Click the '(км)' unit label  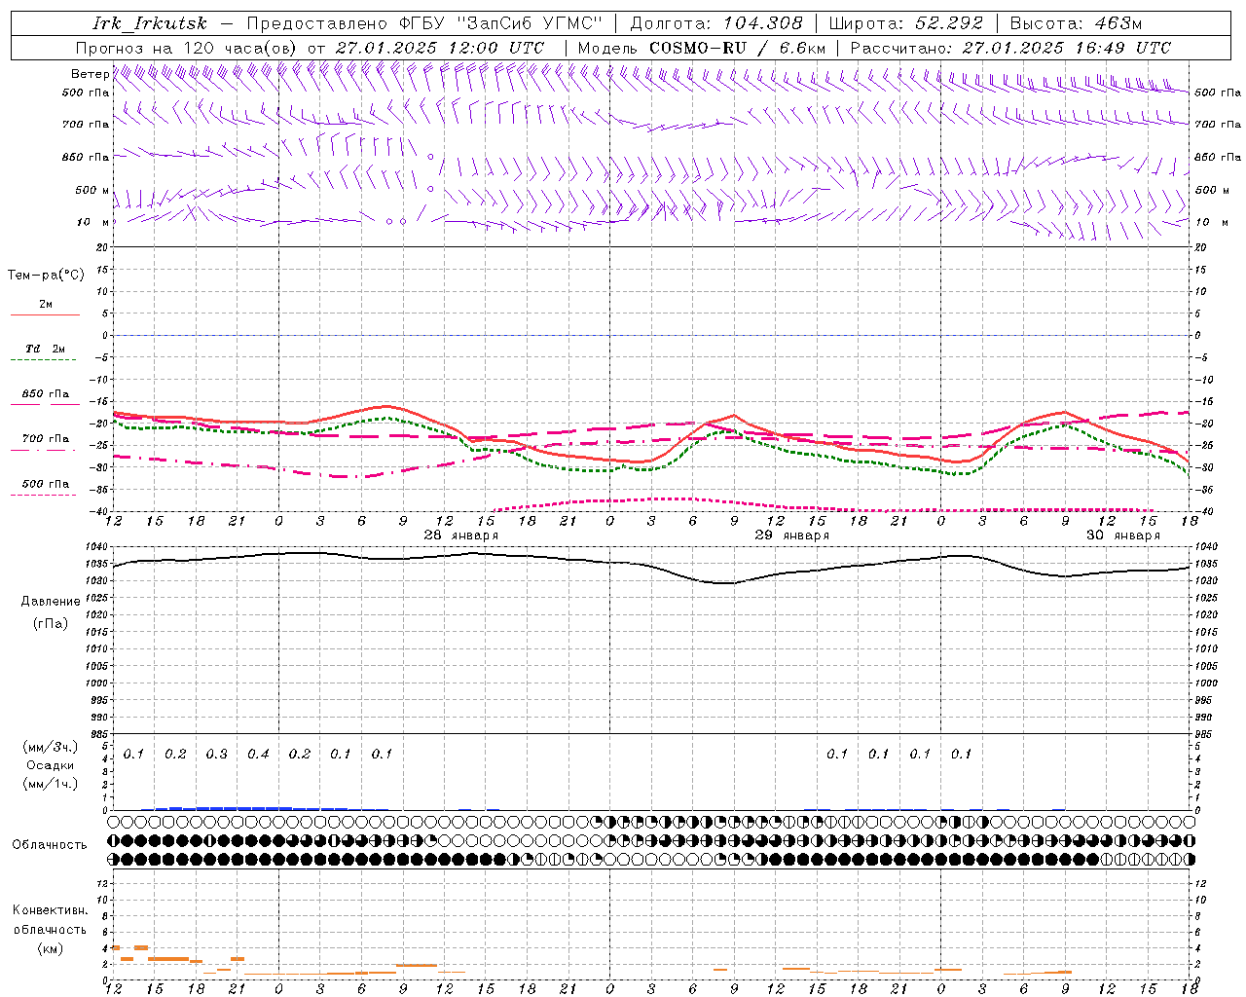coord(51,948)
